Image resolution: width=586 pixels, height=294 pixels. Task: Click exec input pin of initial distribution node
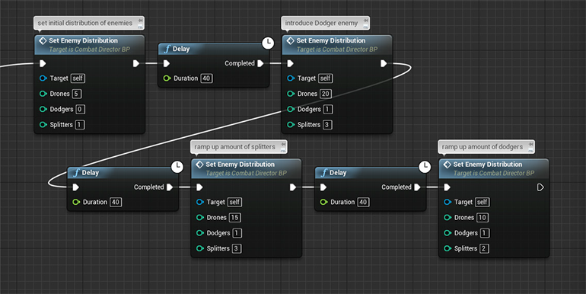[43, 63]
